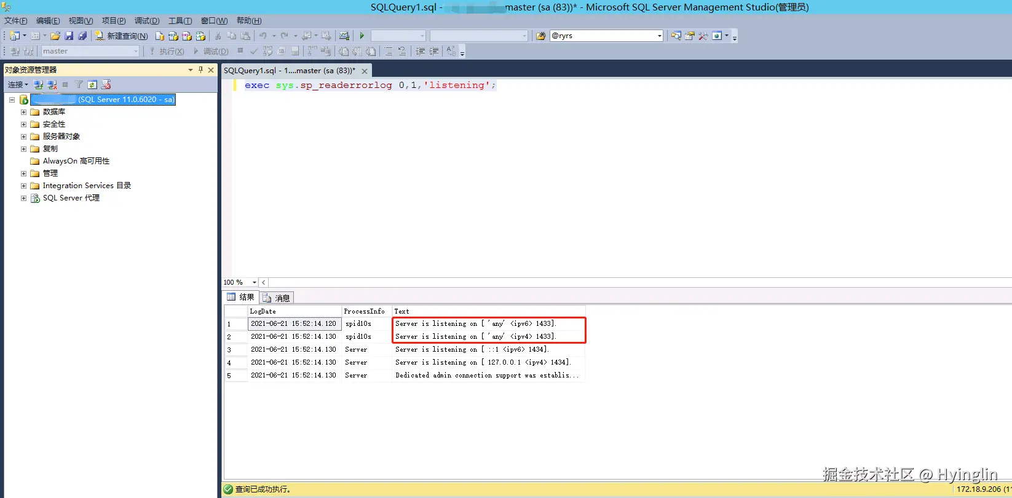
Task: Click the Decrease indent icon
Action: (421, 51)
